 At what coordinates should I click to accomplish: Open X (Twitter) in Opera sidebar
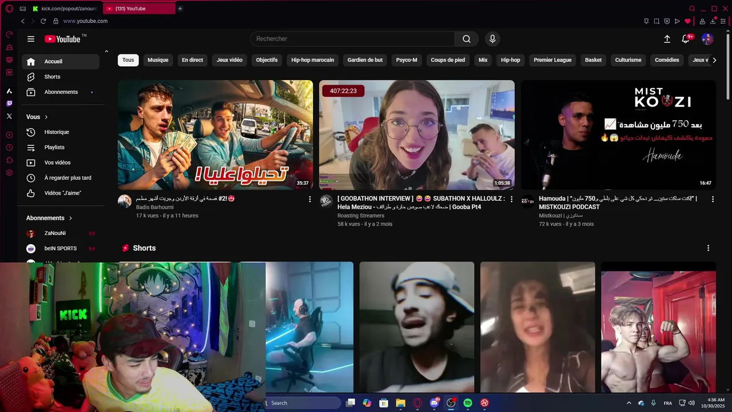click(9, 116)
